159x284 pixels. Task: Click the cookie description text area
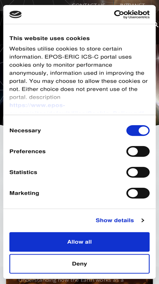coord(78,73)
